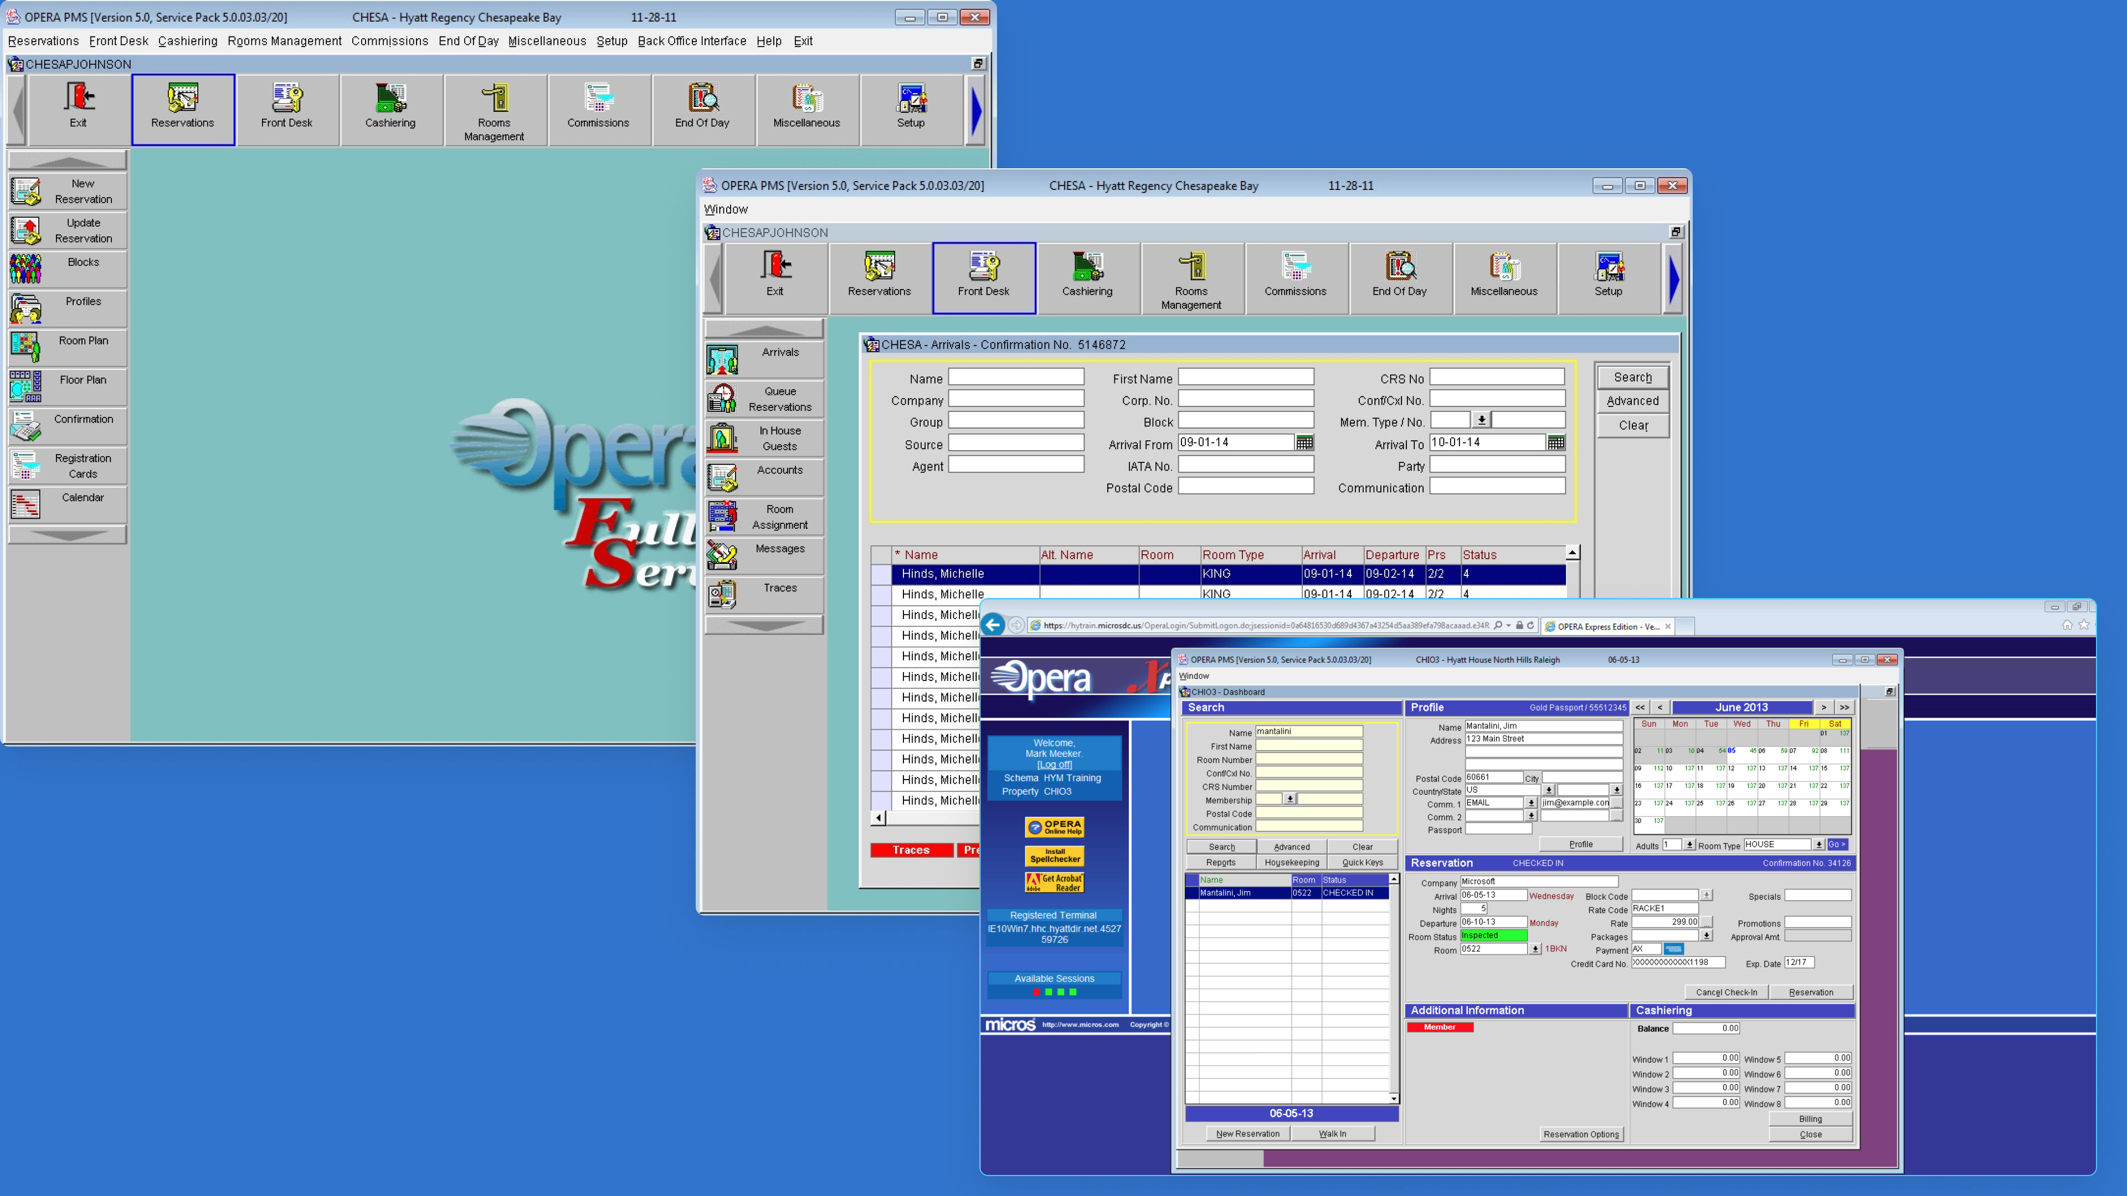2127x1196 pixels.
Task: Open Accounts in the Front Desk sidebar
Action: (764, 477)
